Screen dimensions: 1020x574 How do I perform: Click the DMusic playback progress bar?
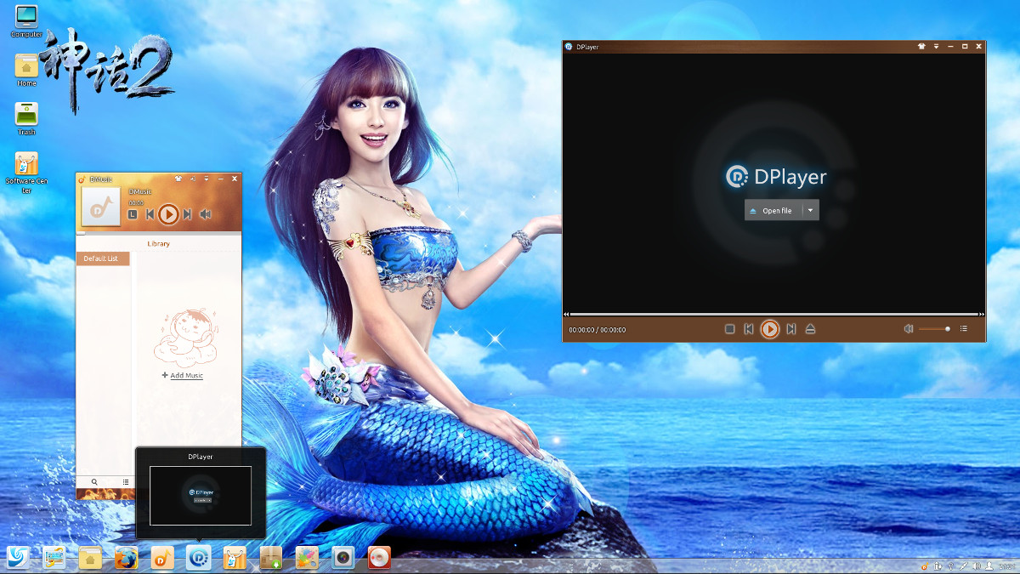[159, 232]
